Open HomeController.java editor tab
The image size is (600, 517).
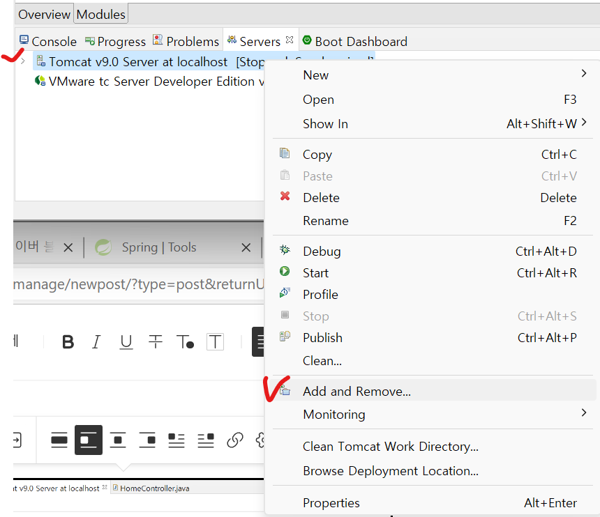[151, 488]
